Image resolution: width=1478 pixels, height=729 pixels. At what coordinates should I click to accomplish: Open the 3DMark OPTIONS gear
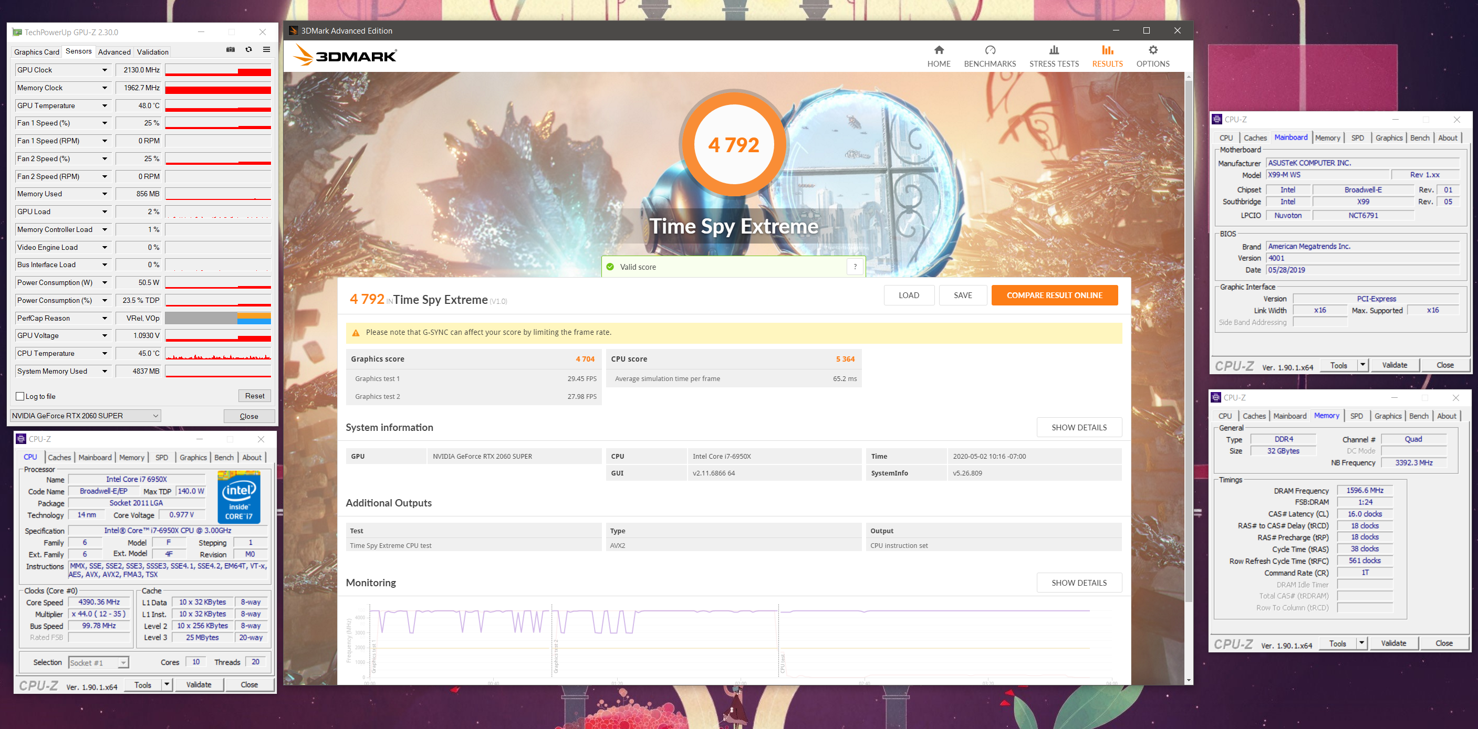coord(1153,57)
